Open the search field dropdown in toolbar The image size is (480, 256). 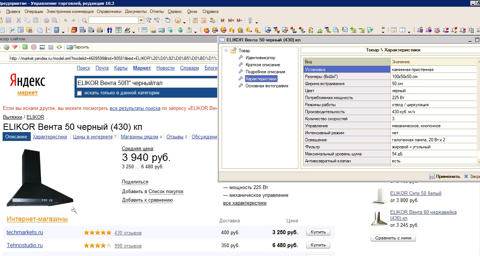[141, 20]
